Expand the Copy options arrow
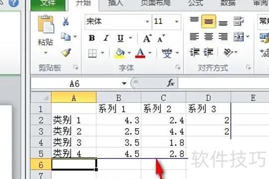This screenshot has height=179, width=269. click(75, 36)
